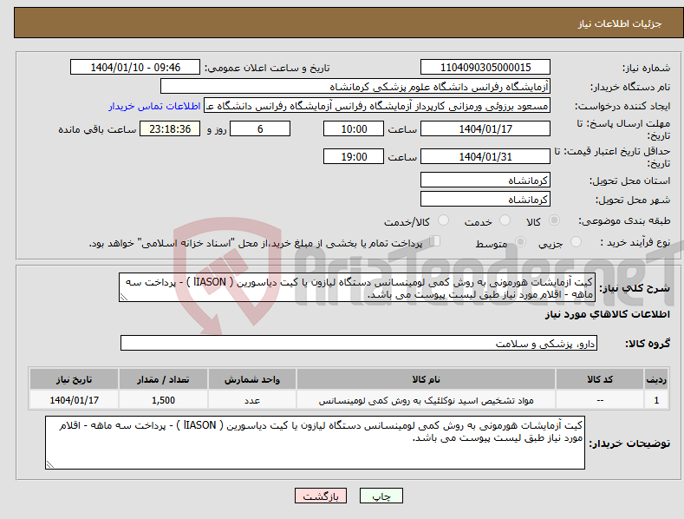Open the اطلاعات تماس خریدار link

[154, 106]
